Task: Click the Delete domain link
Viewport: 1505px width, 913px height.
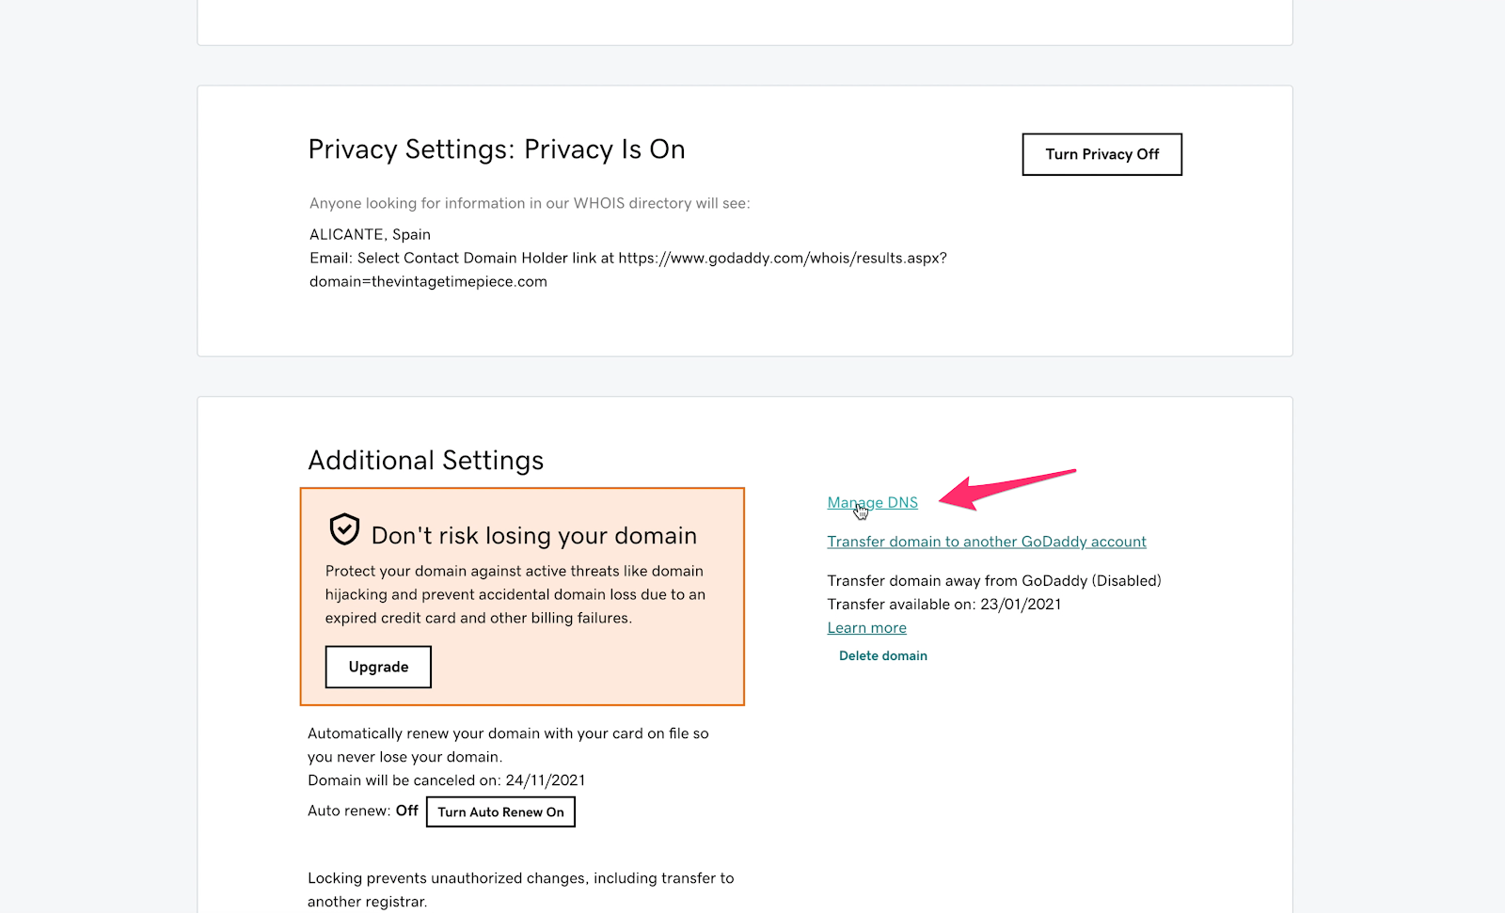Action: (x=883, y=655)
